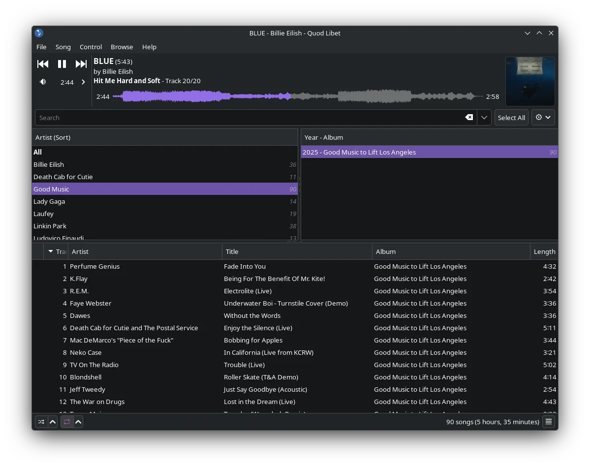This screenshot has height=468, width=590.
Task: Select All in the artist list
Action: click(x=165, y=152)
